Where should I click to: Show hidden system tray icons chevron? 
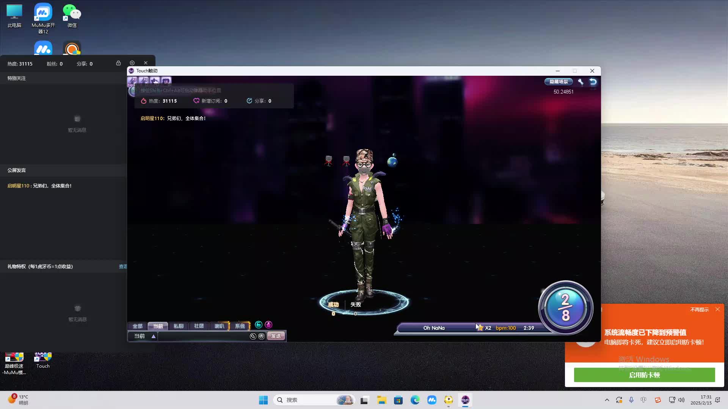607,400
